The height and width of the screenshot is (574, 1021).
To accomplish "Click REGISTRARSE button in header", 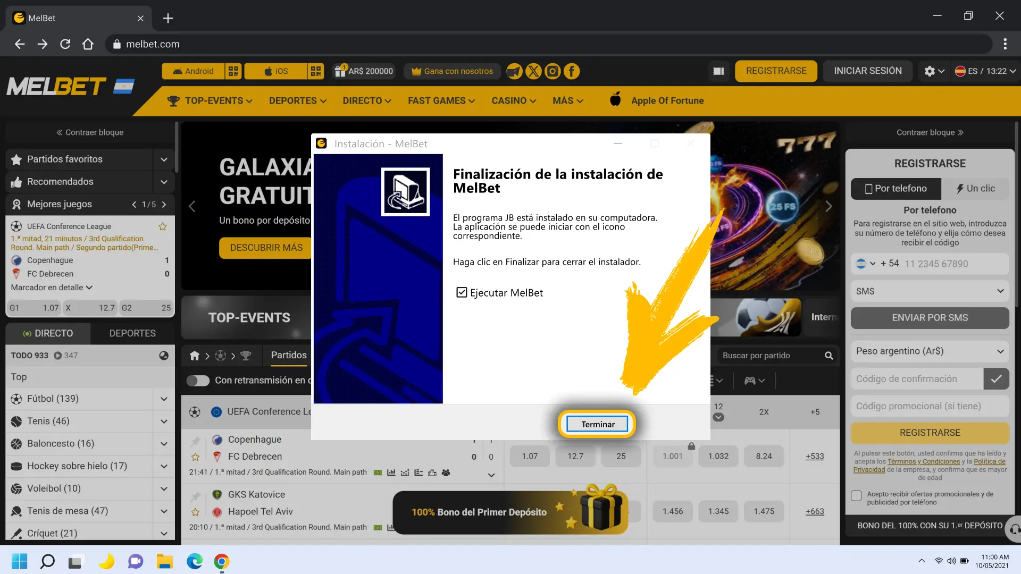I will [x=776, y=71].
